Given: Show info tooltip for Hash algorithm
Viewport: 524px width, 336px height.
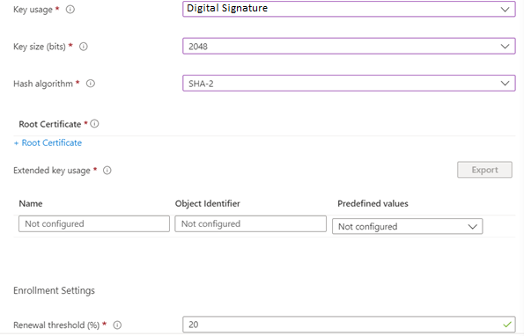Looking at the screenshot, I should coord(91,84).
